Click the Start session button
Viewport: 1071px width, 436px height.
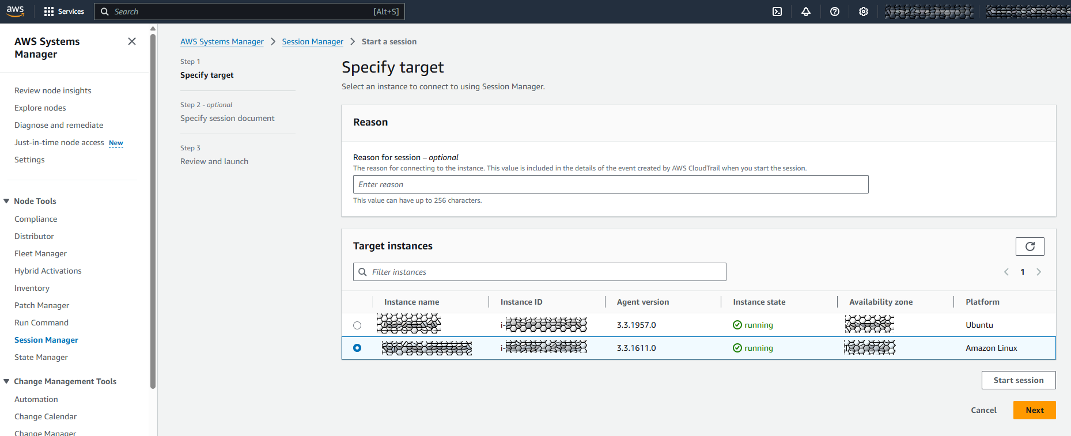[1019, 380]
